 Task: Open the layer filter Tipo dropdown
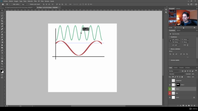coord(174,71)
